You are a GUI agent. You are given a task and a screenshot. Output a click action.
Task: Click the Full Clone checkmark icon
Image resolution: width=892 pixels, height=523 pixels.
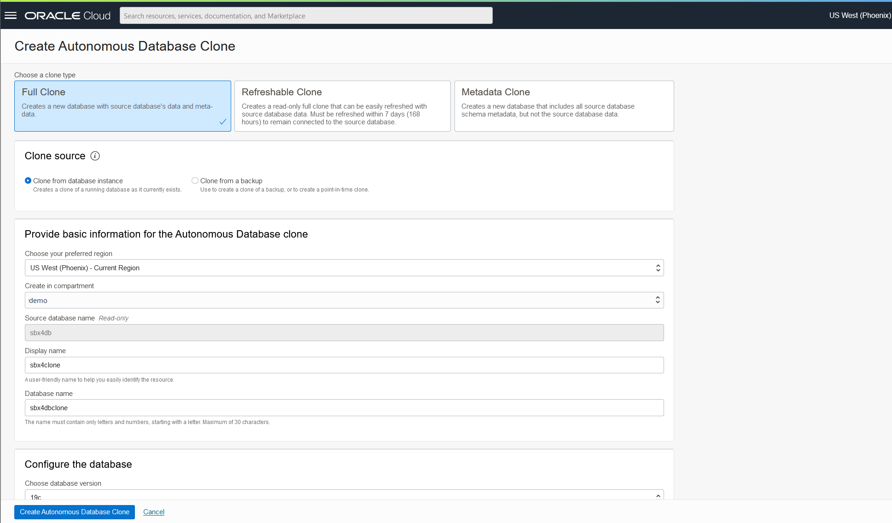(x=223, y=122)
